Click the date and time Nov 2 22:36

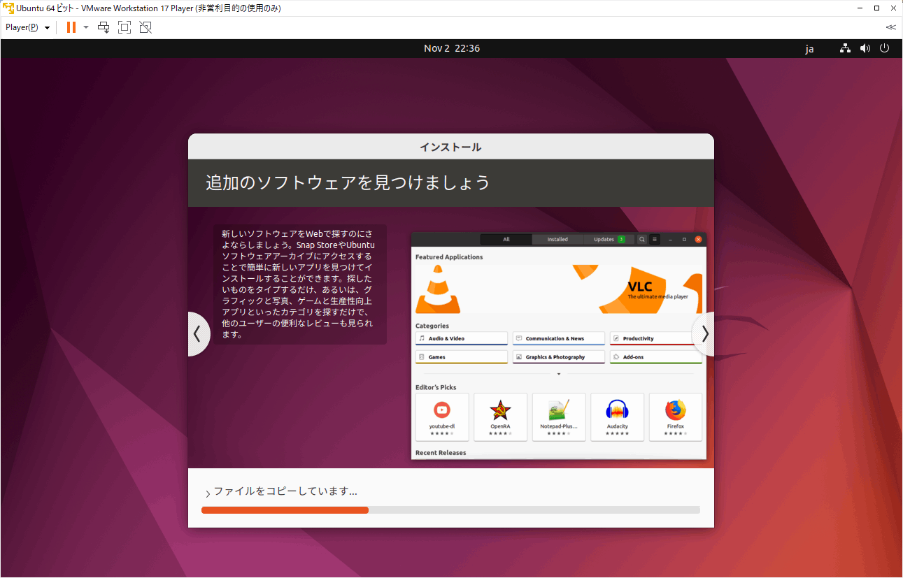[452, 48]
